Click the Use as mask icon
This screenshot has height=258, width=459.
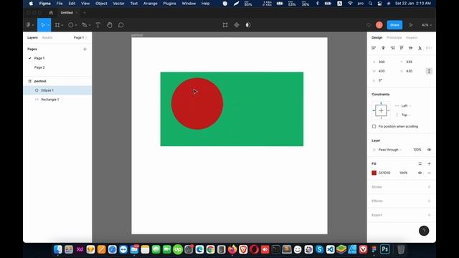(248, 25)
